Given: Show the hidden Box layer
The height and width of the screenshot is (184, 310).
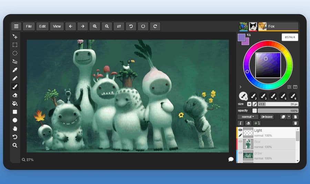Looking at the screenshot, I should [x=240, y=142].
